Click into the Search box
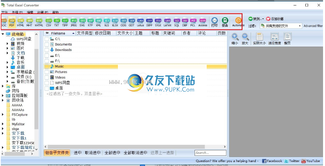The height and width of the screenshot is (166, 325). click(x=210, y=153)
